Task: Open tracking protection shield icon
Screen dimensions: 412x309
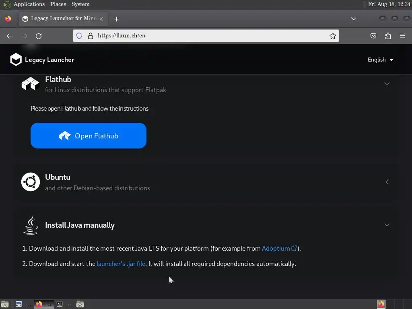Action: click(x=79, y=36)
